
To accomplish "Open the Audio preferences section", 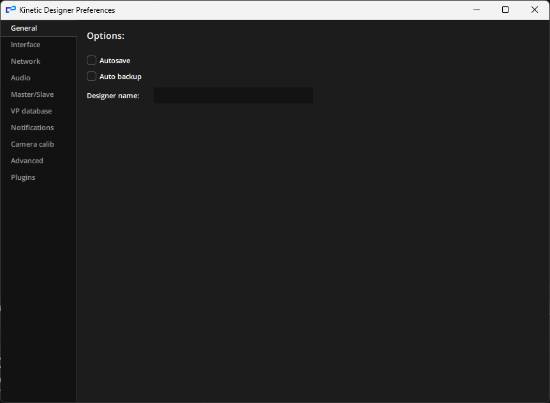I will 20,77.
